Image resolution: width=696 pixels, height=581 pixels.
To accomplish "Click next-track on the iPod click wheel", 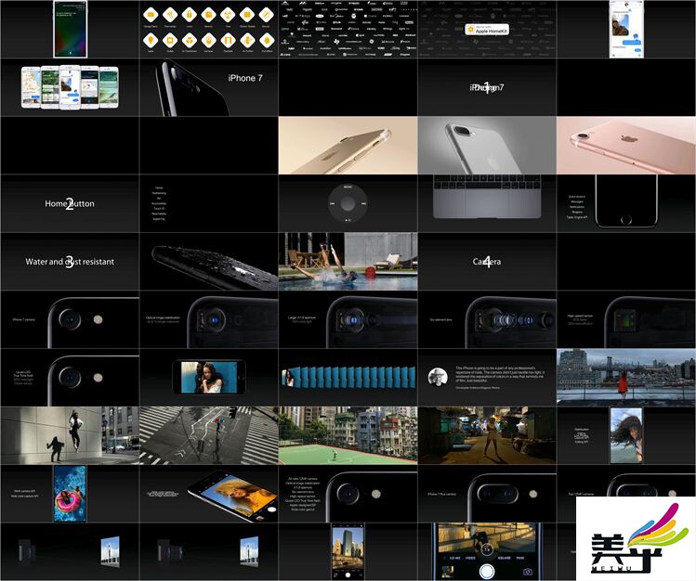I will pyautogui.click(x=364, y=204).
